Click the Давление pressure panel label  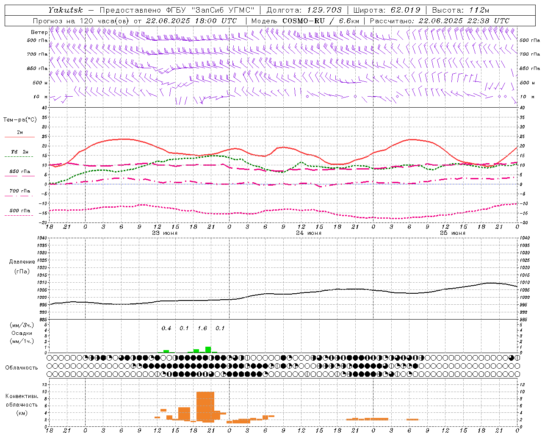pyautogui.click(x=22, y=262)
